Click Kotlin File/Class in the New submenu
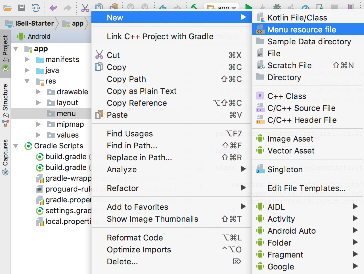364x274 pixels. [297, 18]
